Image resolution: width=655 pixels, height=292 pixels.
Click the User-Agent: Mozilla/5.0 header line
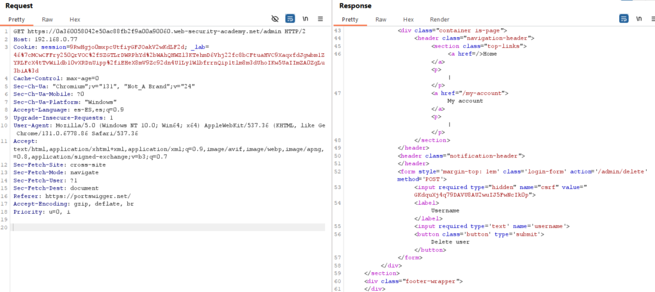click(x=169, y=125)
